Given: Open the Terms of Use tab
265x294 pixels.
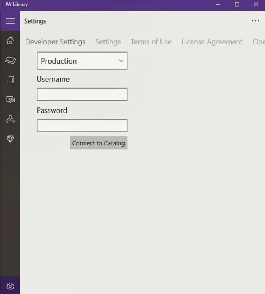Looking at the screenshot, I should click(x=151, y=42).
